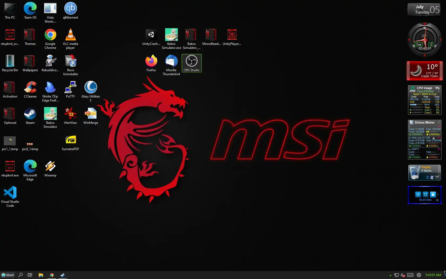The image size is (446, 279).
Task: Show hidden tray icons arrow
Action: coord(391,275)
